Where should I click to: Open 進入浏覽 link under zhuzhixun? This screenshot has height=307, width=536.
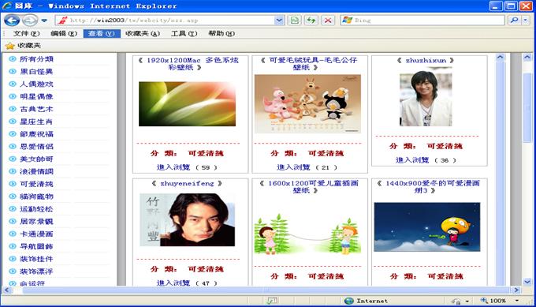pos(412,160)
